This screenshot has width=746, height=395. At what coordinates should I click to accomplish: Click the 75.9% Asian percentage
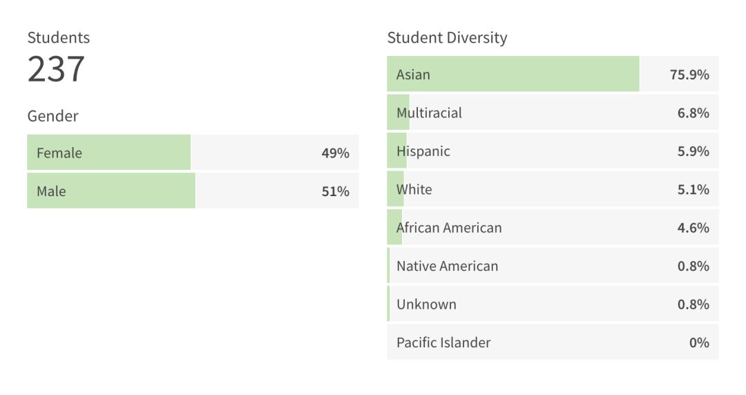[x=689, y=75]
